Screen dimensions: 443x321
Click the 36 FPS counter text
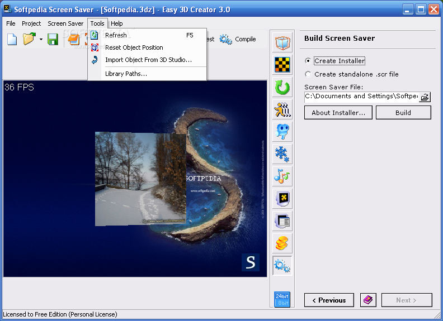click(19, 87)
